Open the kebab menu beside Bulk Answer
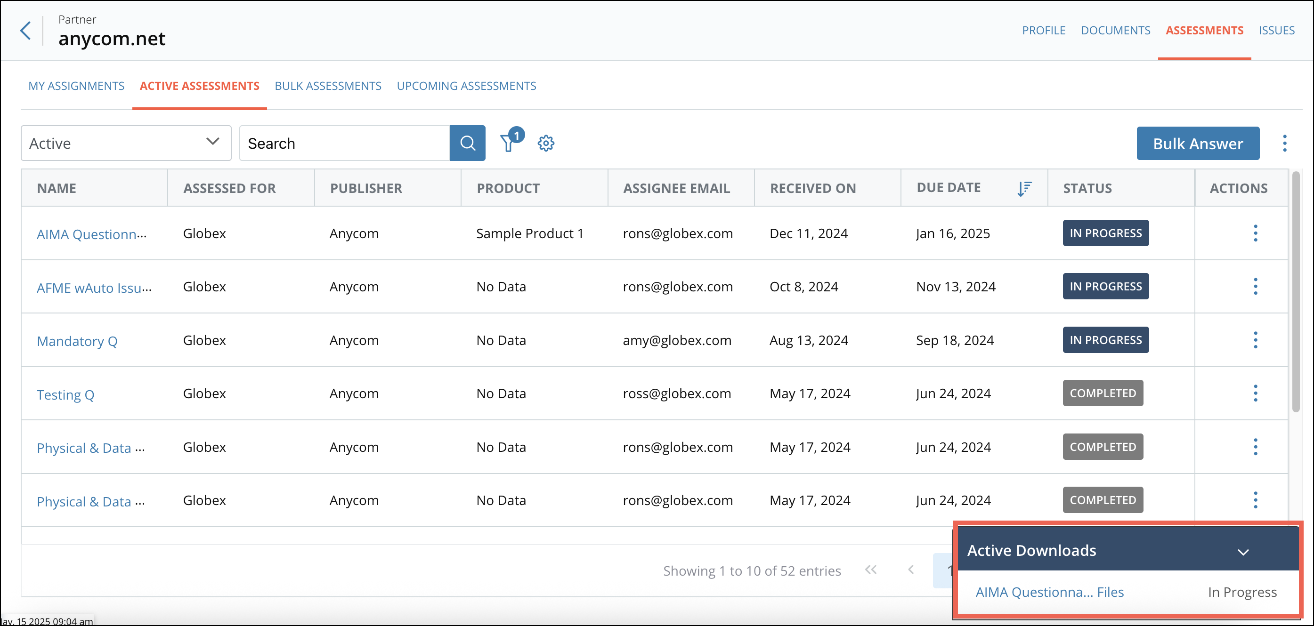This screenshot has width=1314, height=626. point(1284,143)
